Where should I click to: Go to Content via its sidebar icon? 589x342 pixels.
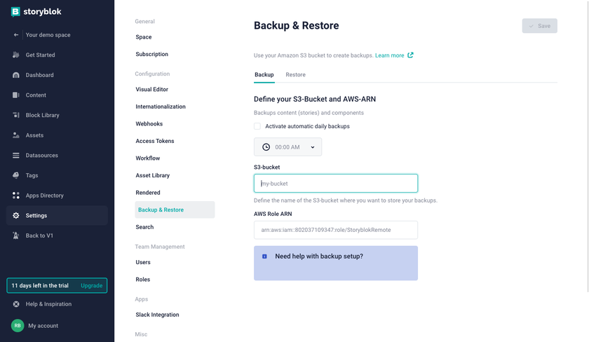tap(16, 95)
